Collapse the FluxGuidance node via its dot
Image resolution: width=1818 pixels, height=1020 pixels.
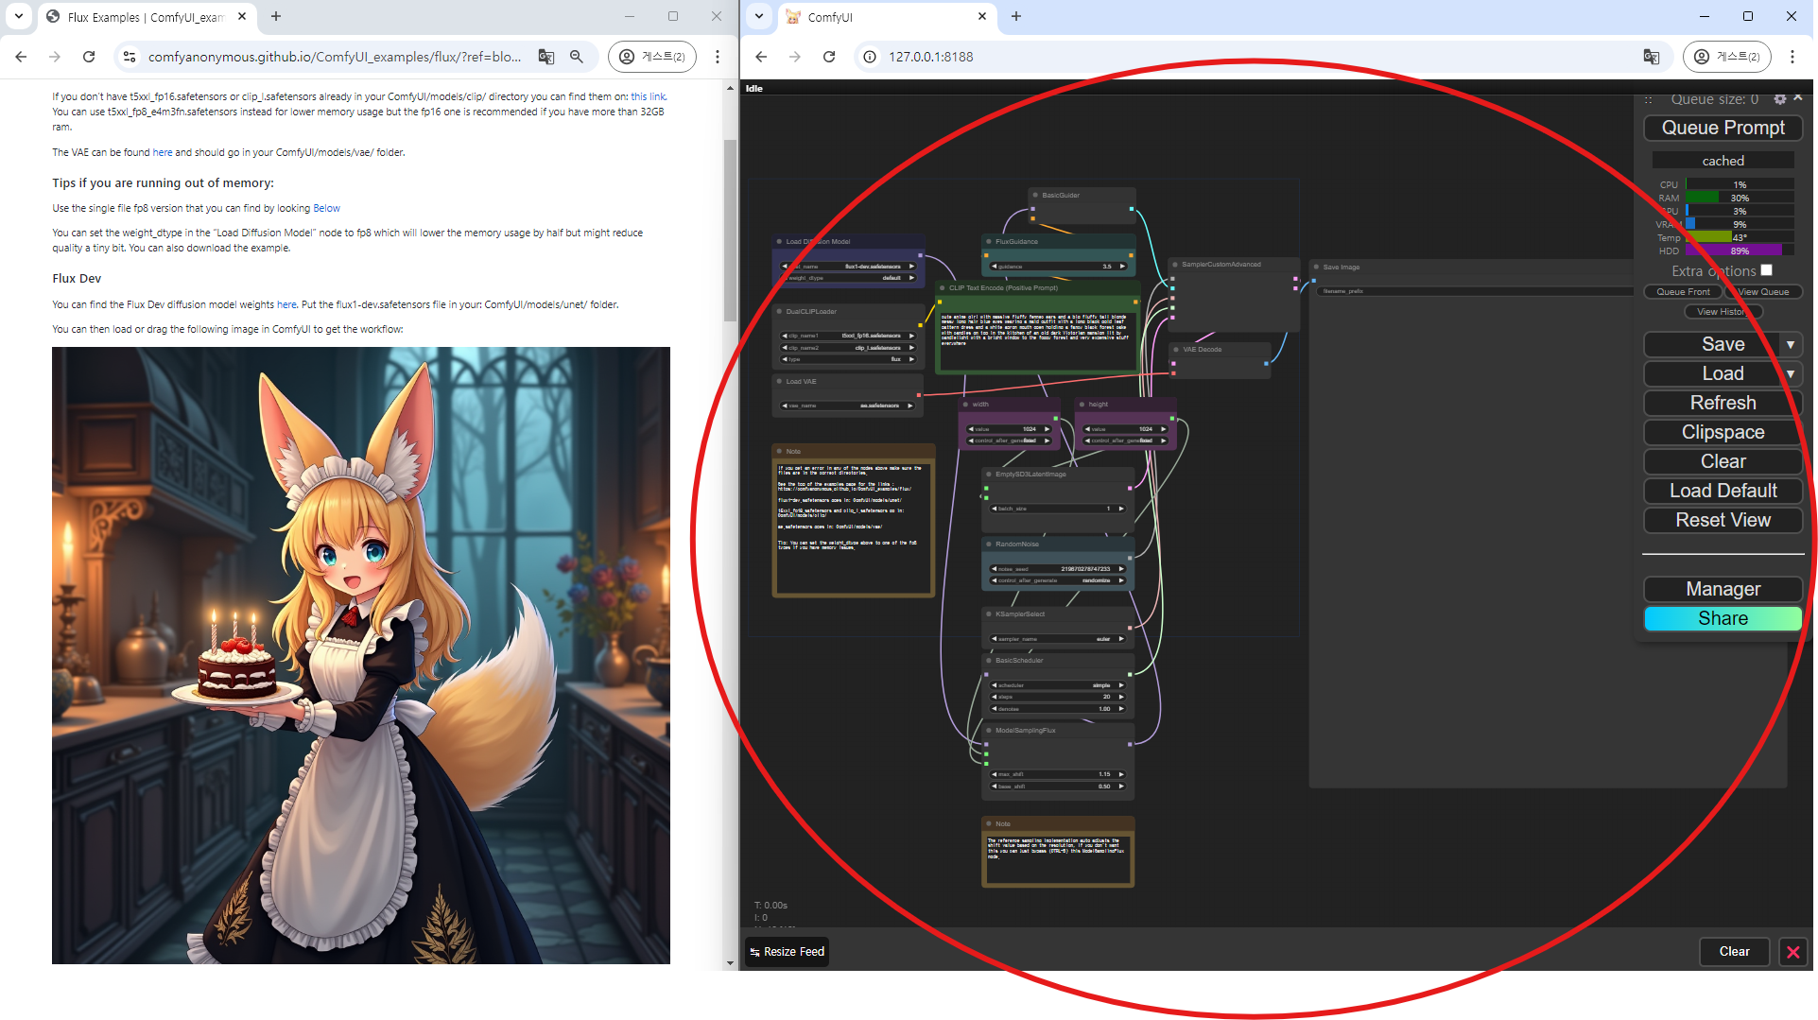tap(988, 242)
